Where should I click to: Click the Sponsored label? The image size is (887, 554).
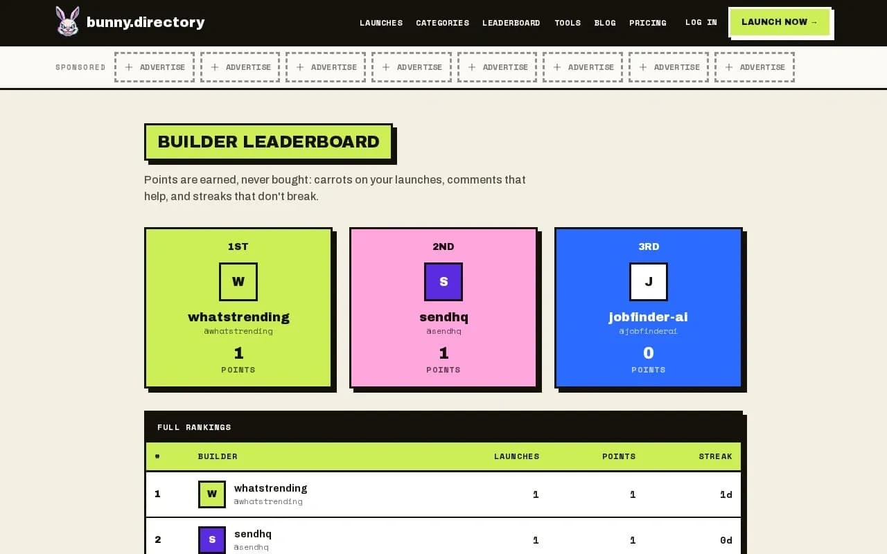pos(80,67)
